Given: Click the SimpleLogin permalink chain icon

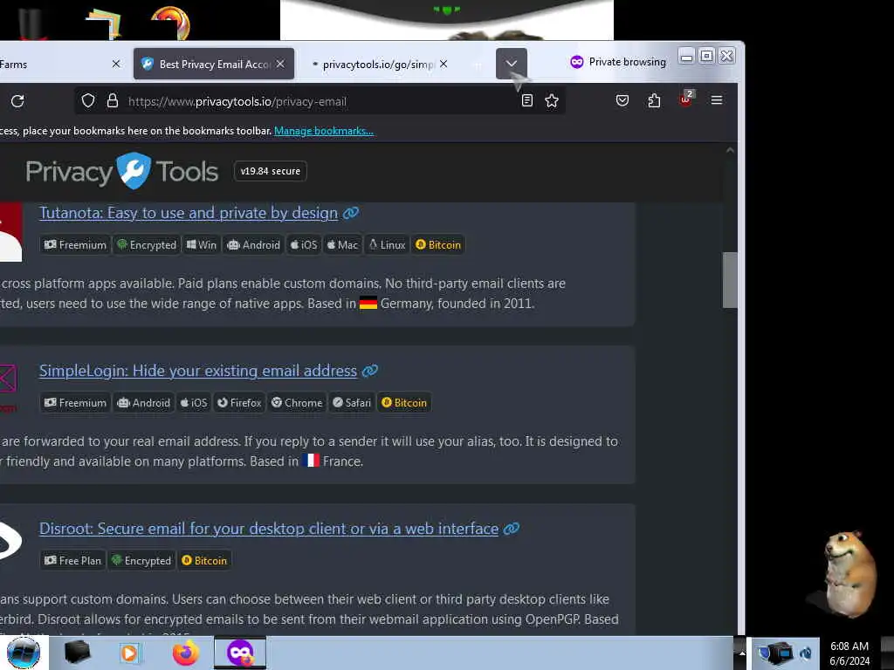Looking at the screenshot, I should click(x=369, y=371).
